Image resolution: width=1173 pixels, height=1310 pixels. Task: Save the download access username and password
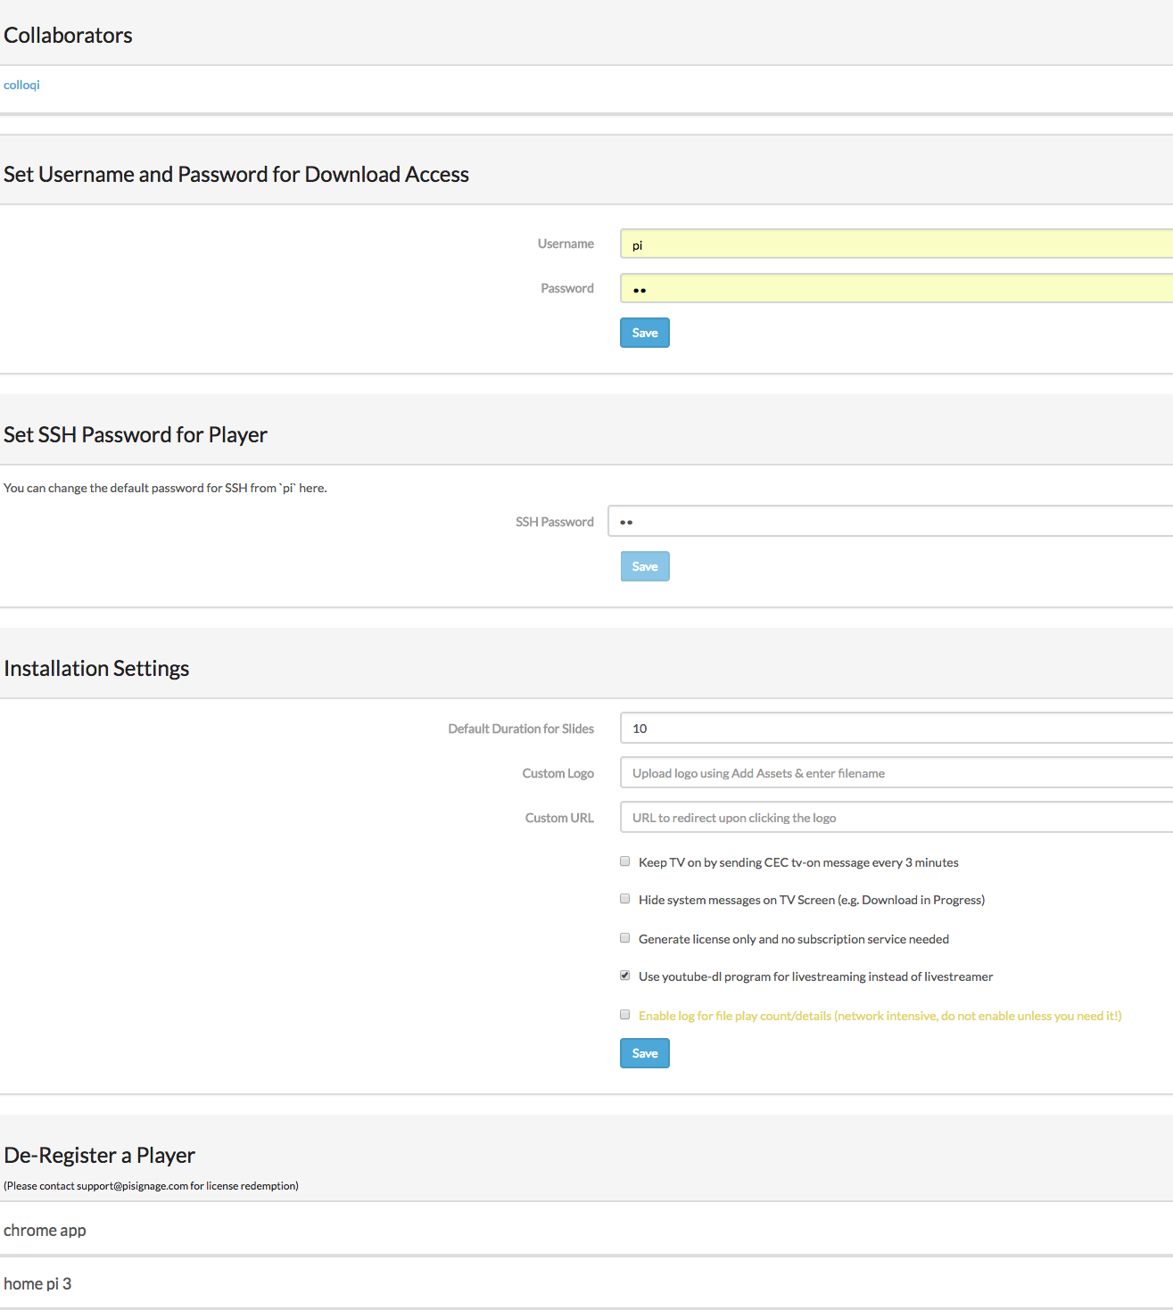click(645, 333)
